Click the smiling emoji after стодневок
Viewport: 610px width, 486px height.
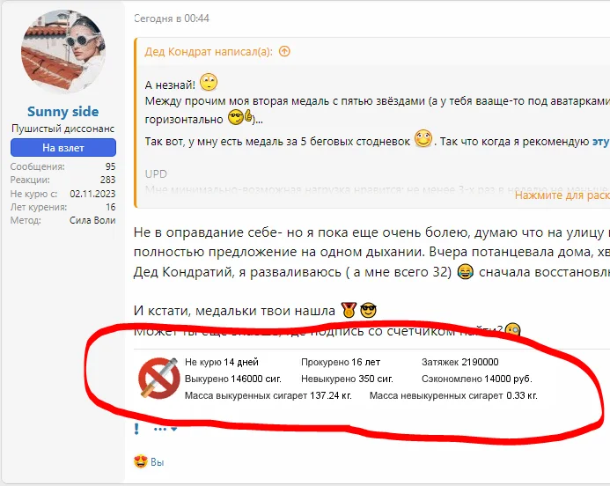[423, 138]
